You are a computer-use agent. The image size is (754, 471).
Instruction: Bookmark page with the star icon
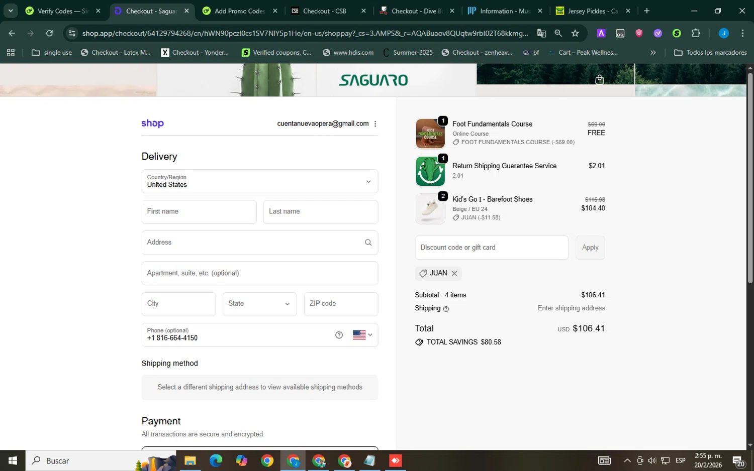coord(575,33)
